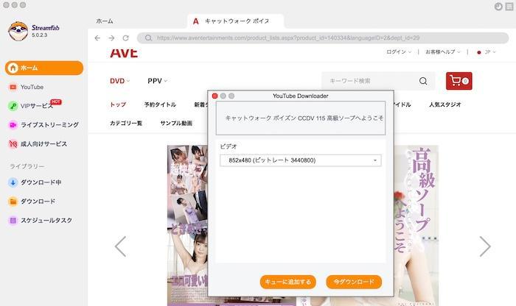Image resolution: width=516 pixels, height=306 pixels.
Task: Click the AVE site logo
Action: (124, 52)
